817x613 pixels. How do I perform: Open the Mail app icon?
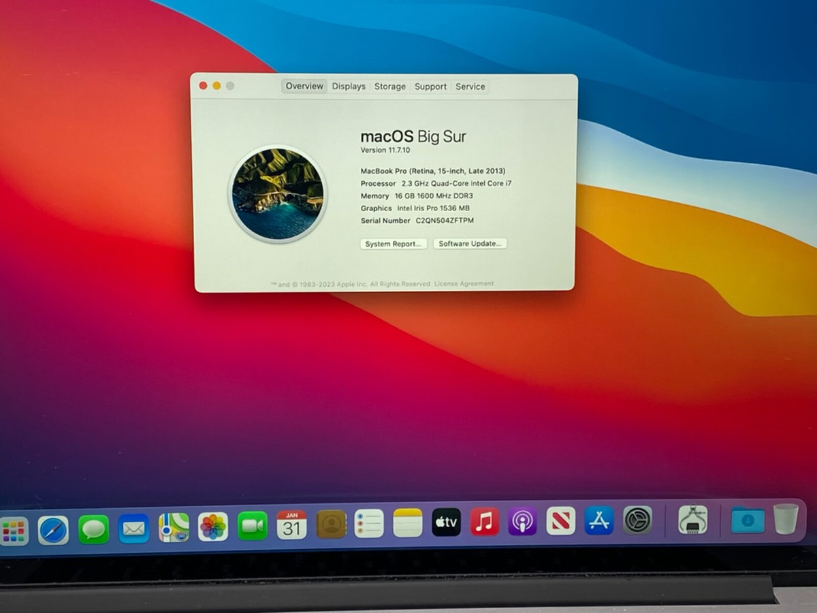click(x=133, y=529)
